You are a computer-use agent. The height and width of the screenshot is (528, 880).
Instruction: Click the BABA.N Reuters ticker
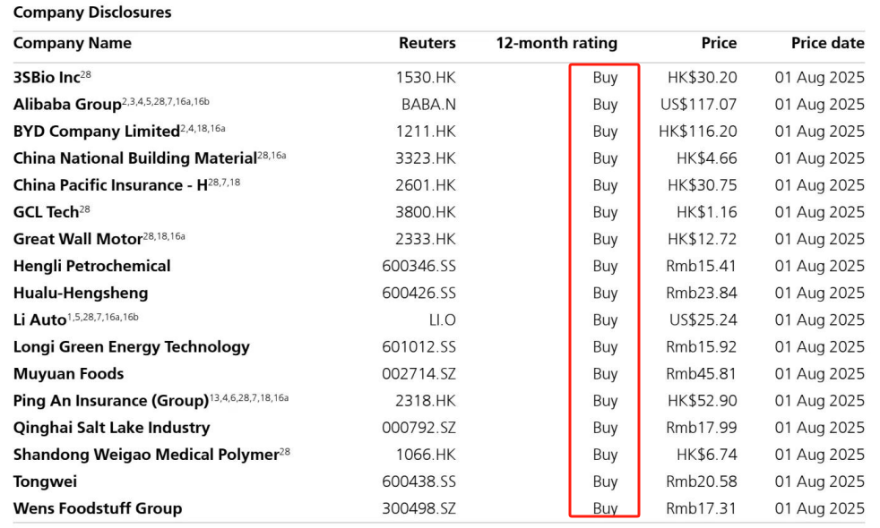(x=428, y=105)
